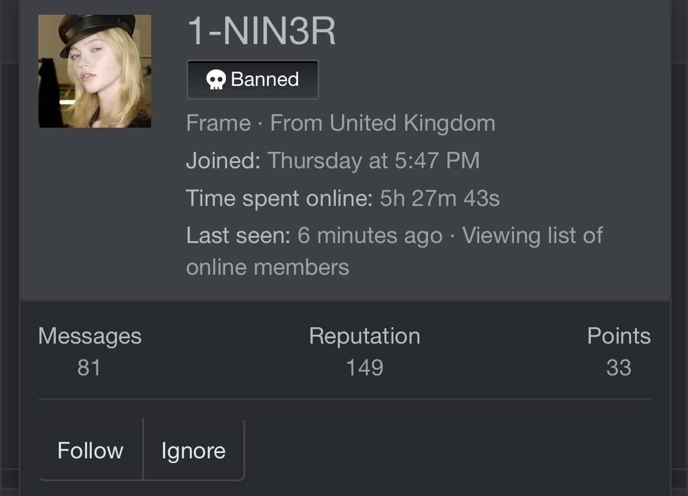Open the Messages stat label
This screenshot has width=688, height=496.
pos(89,336)
